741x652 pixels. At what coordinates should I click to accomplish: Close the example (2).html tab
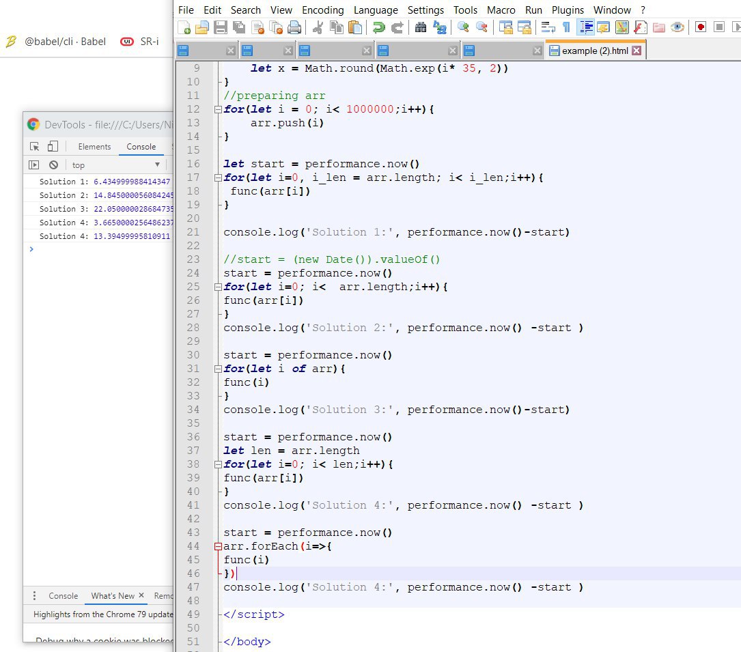click(637, 51)
